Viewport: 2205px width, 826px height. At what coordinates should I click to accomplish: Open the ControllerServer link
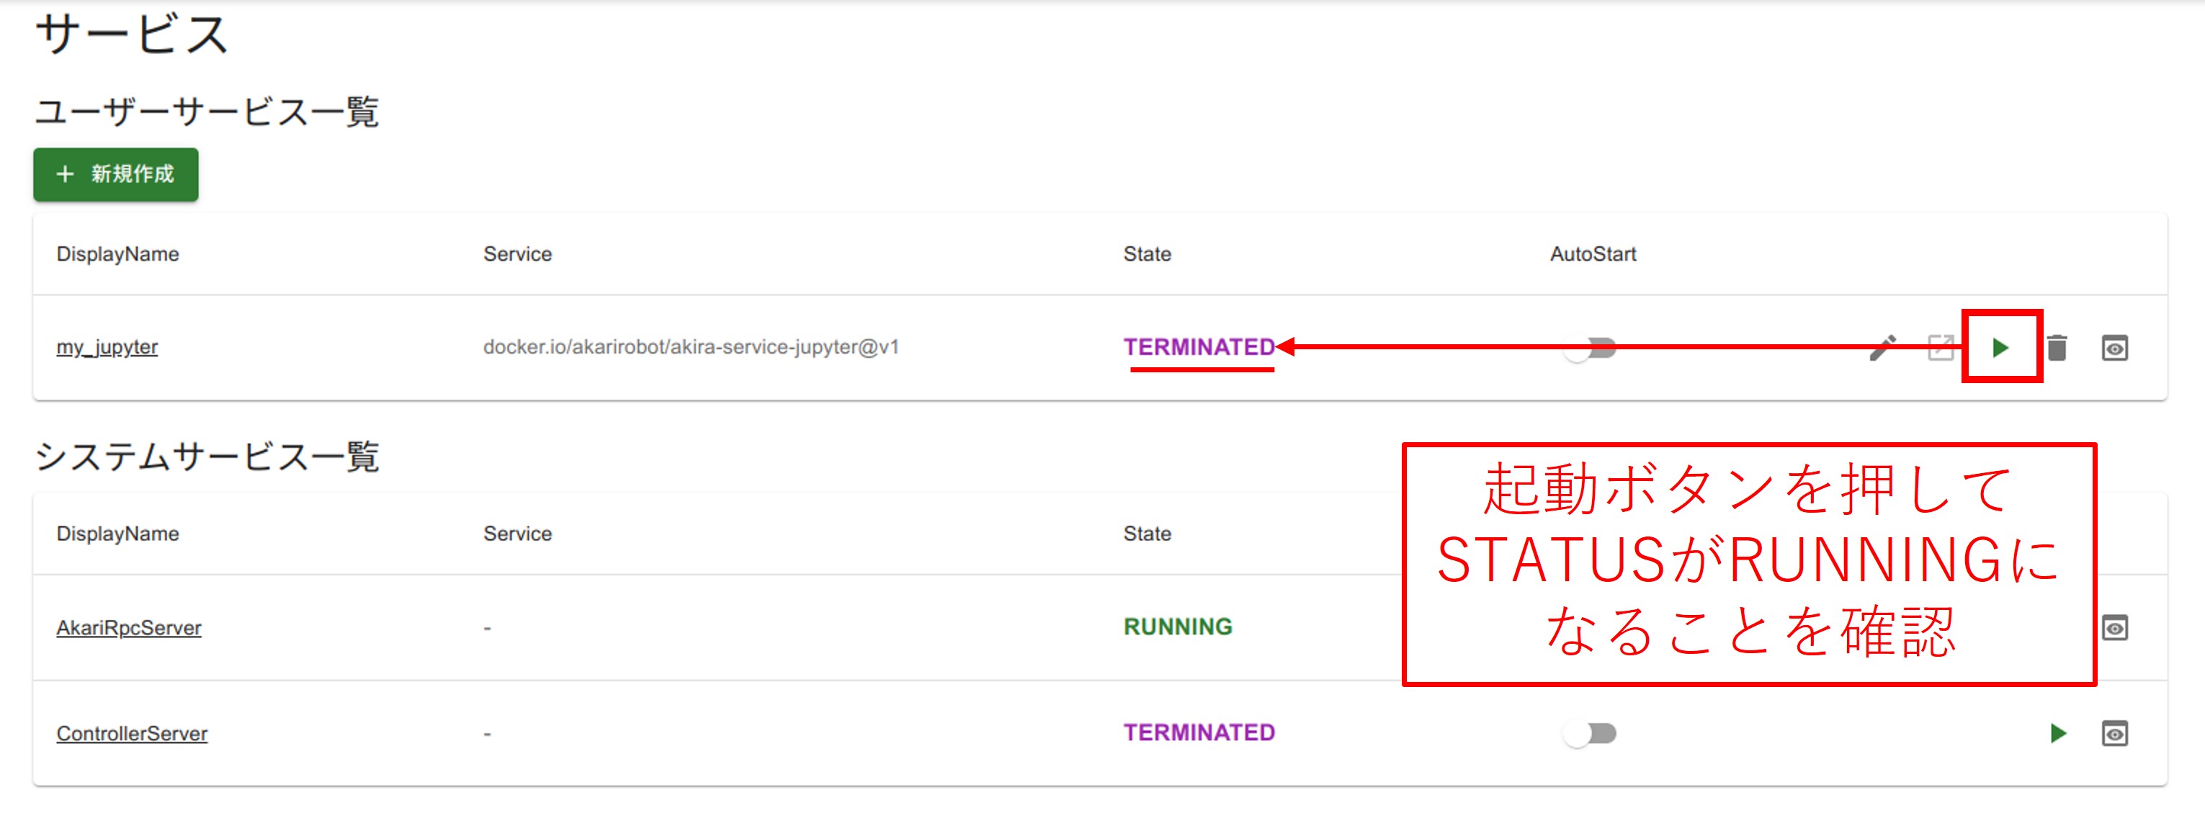[132, 735]
